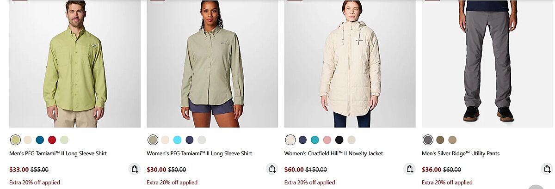Select olive brown swatch for Silver Ridge pants
The height and width of the screenshot is (189, 555).
440,140
